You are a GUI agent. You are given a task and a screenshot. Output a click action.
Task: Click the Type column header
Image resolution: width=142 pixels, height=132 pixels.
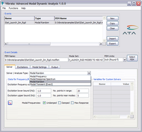(x=44, y=18)
